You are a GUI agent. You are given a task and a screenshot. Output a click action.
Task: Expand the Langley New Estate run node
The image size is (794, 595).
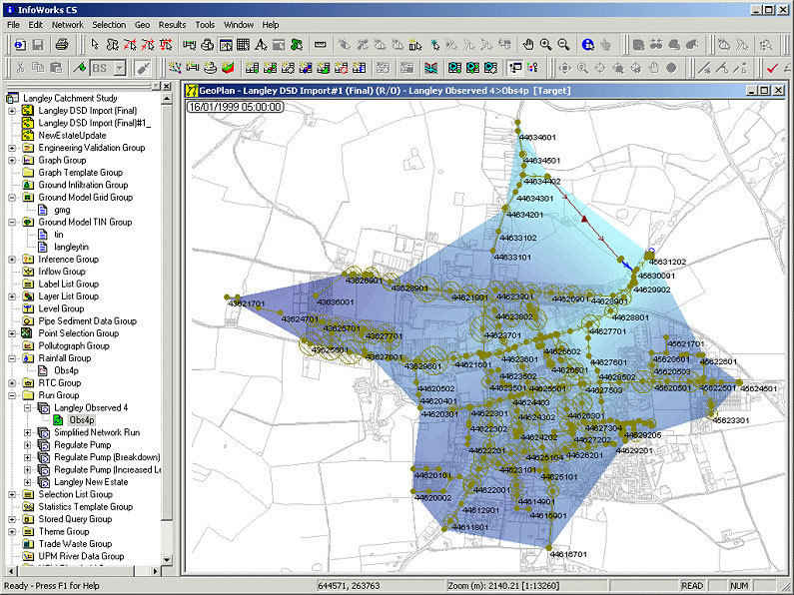(27, 482)
